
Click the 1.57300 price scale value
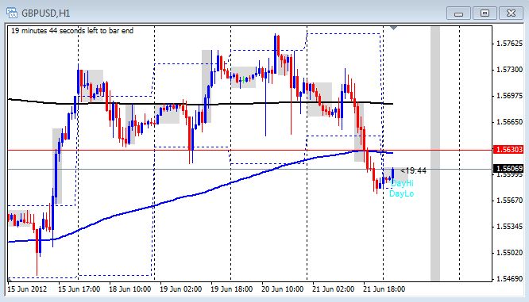(x=509, y=70)
